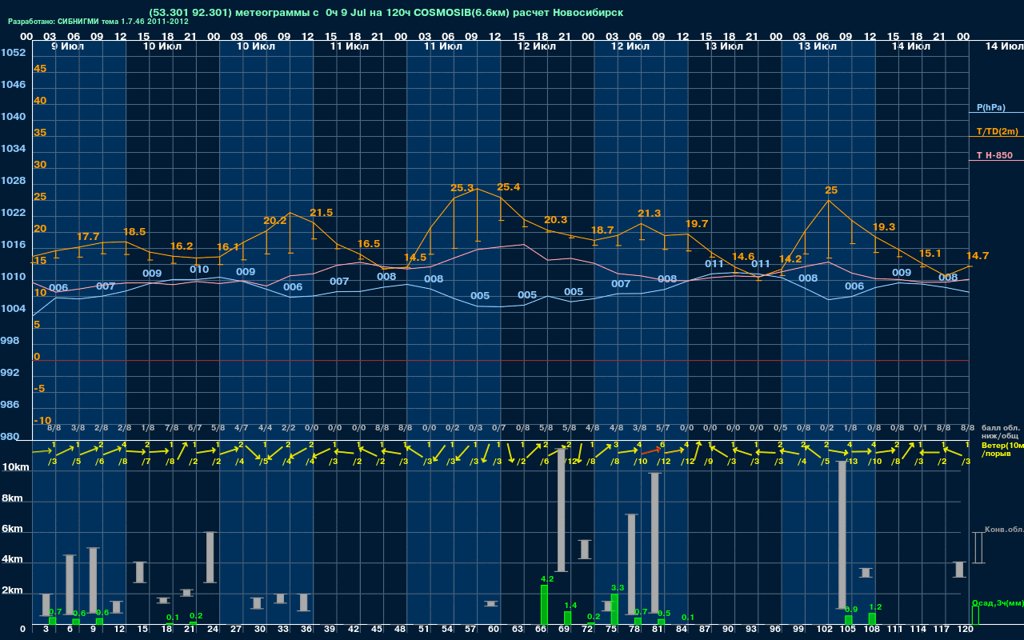Click the green precipitation bar labeled 3.3
Viewport: 1024px width, 640px height.
point(614,609)
